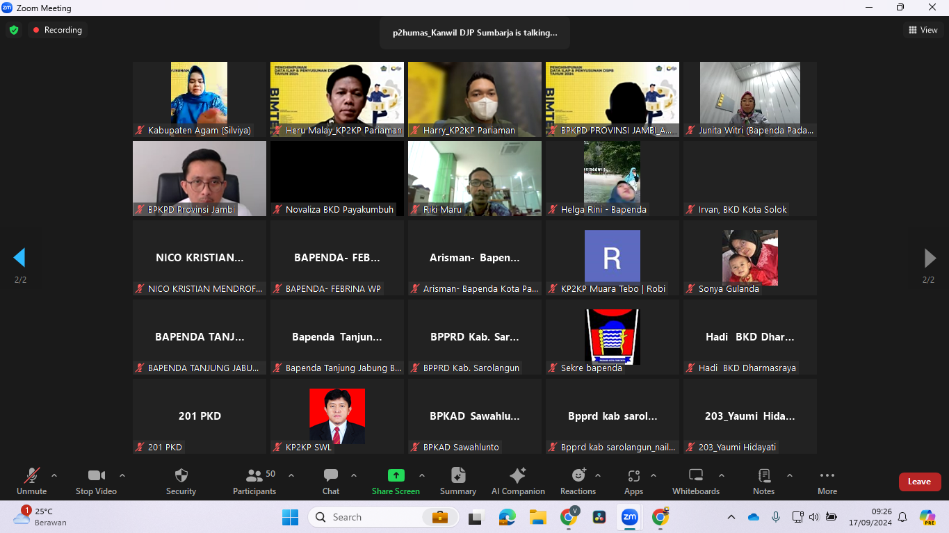Open the More options menu

click(827, 481)
